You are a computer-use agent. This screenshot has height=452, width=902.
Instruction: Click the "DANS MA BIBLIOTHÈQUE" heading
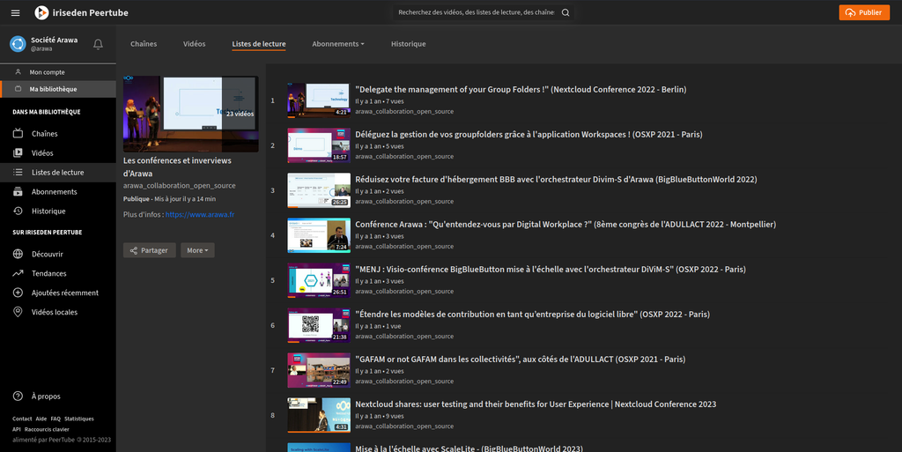47,112
